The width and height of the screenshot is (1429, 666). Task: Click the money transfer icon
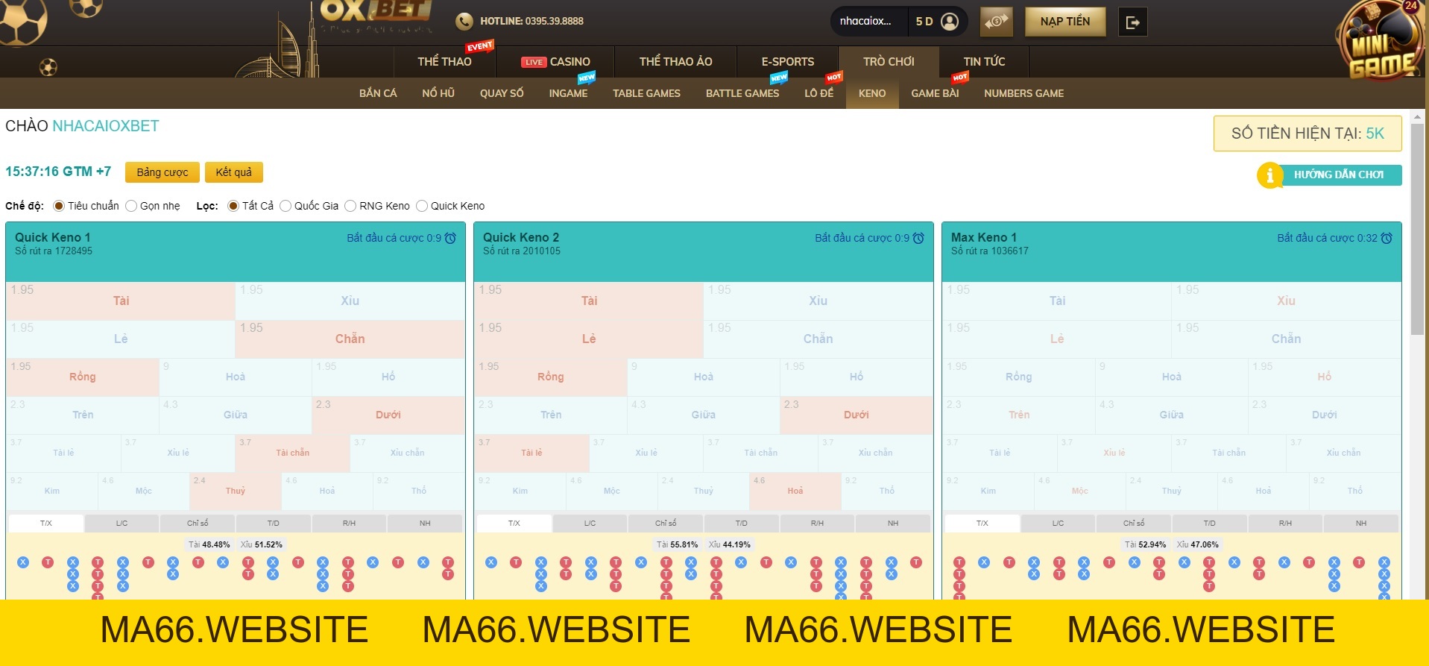997,22
